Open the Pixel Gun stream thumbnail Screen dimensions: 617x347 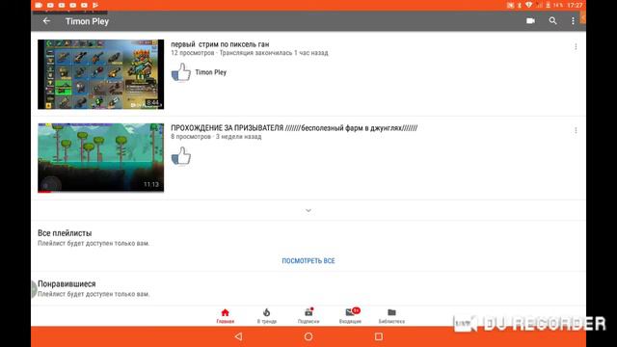[x=100, y=74]
